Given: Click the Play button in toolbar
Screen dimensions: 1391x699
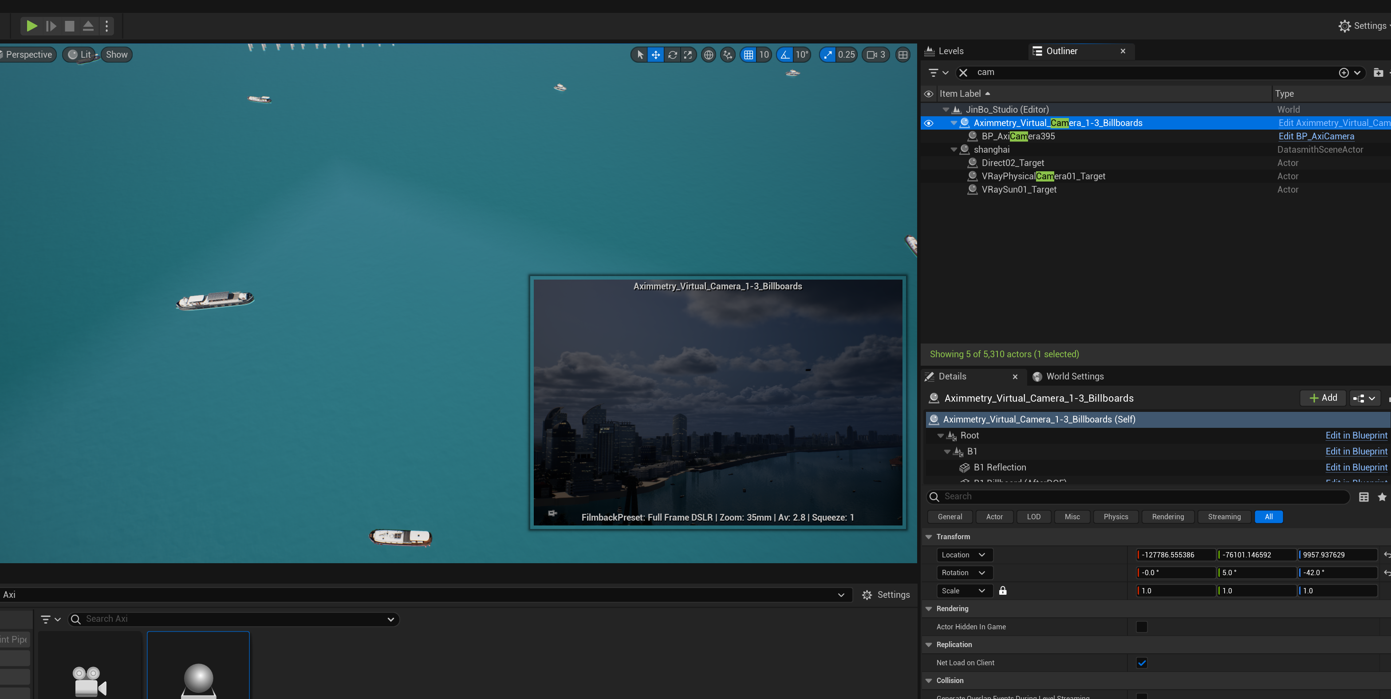Looking at the screenshot, I should [32, 26].
